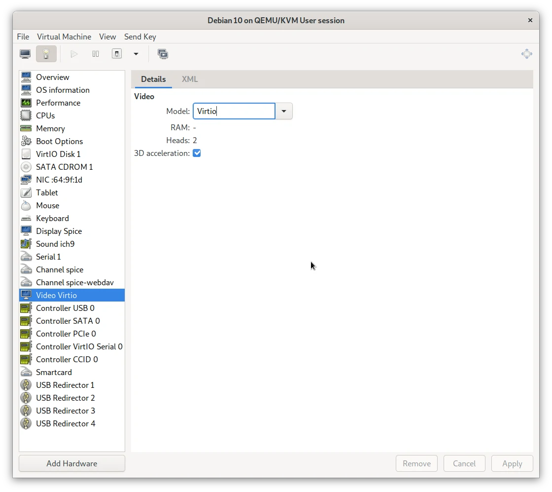Click the Add Hardware button
Image resolution: width=552 pixels, height=492 pixels.
coord(72,463)
